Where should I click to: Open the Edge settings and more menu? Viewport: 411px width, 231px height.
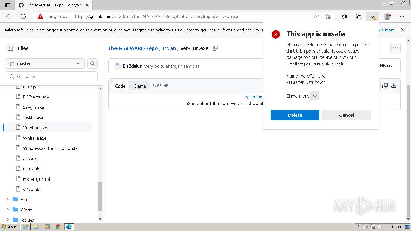pyautogui.click(x=402, y=16)
